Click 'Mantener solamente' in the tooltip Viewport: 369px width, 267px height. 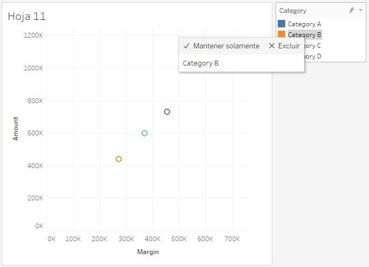click(221, 46)
